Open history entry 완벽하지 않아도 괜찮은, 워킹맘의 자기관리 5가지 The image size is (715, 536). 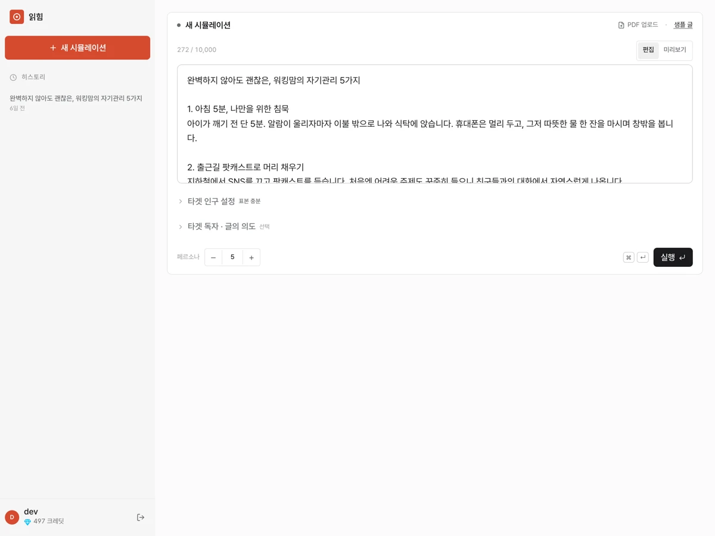click(77, 102)
